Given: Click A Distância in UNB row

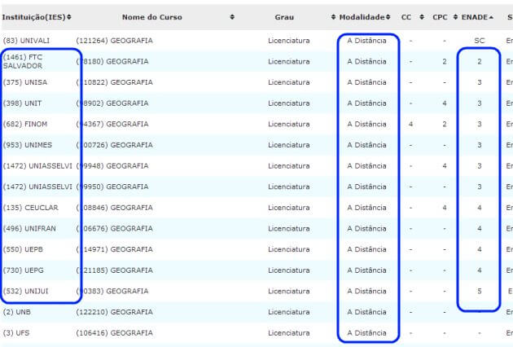Looking at the screenshot, I should pos(366,312).
